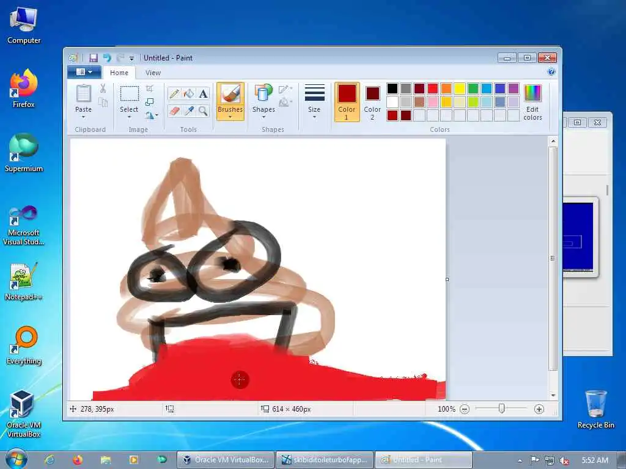Pick the pink rose color swatch
The height and width of the screenshot is (469, 626).
[x=432, y=102]
